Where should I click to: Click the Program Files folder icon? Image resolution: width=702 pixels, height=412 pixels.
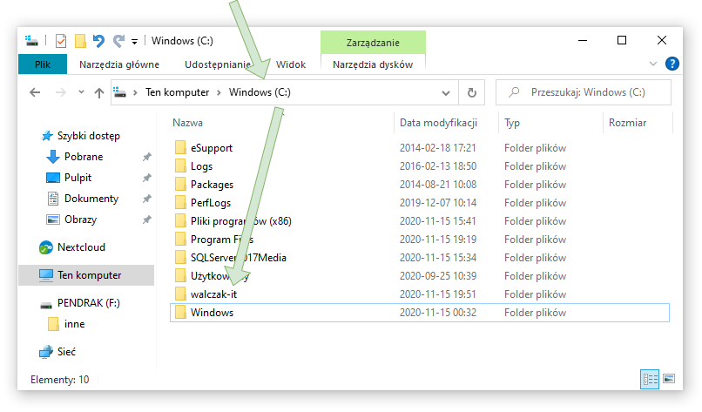click(x=180, y=240)
